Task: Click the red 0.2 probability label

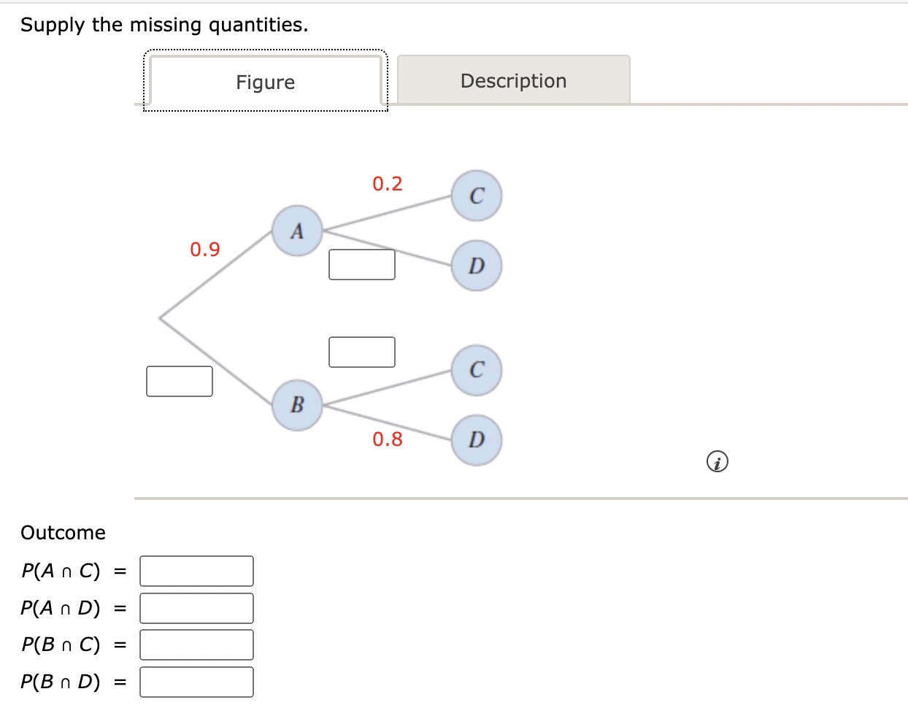Action: click(x=388, y=183)
